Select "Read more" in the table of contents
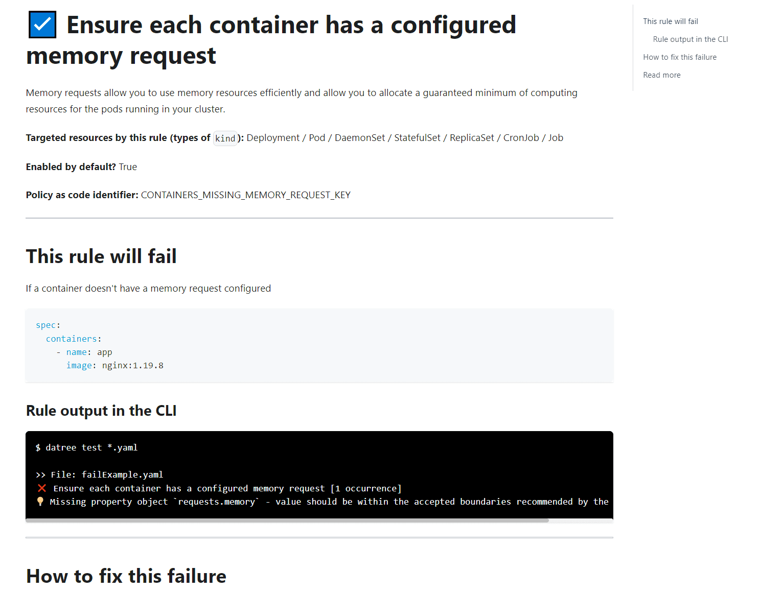 [x=661, y=75]
